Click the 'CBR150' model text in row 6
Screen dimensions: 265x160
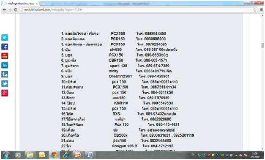click(116, 60)
